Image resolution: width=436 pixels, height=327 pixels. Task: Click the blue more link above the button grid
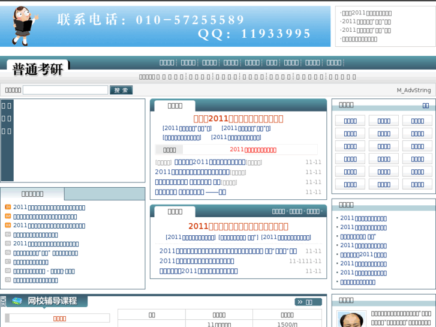425,106
